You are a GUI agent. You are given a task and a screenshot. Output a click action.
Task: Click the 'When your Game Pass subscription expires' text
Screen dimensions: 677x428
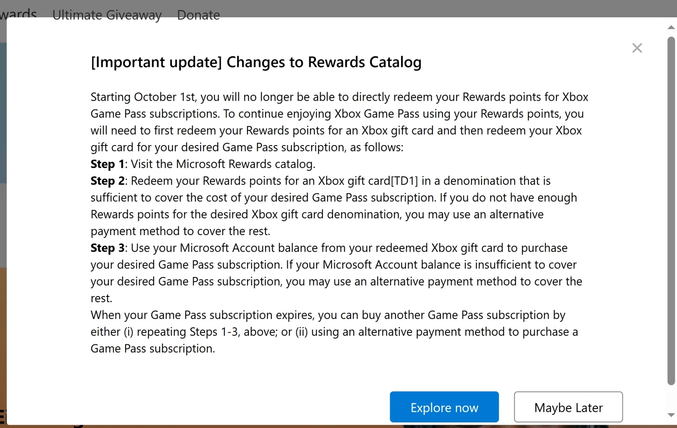(202, 315)
